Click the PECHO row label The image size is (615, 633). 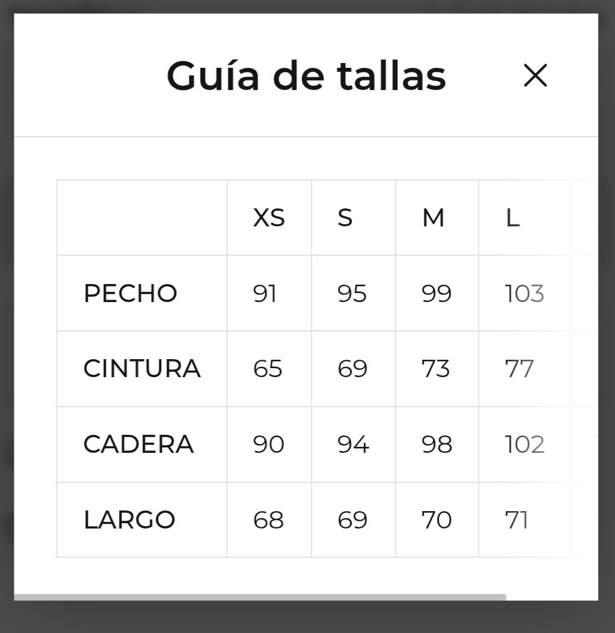click(130, 294)
